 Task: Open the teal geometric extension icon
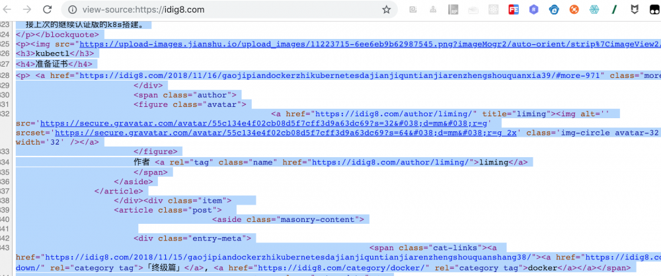point(594,10)
